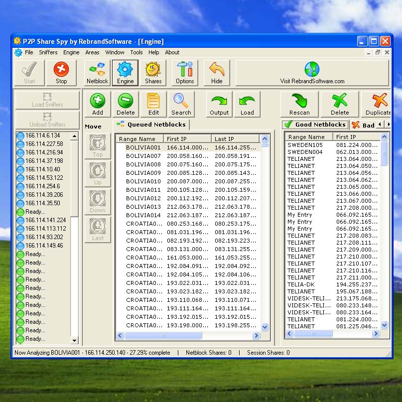Switch to the Bad netblocks tab

coord(364,125)
